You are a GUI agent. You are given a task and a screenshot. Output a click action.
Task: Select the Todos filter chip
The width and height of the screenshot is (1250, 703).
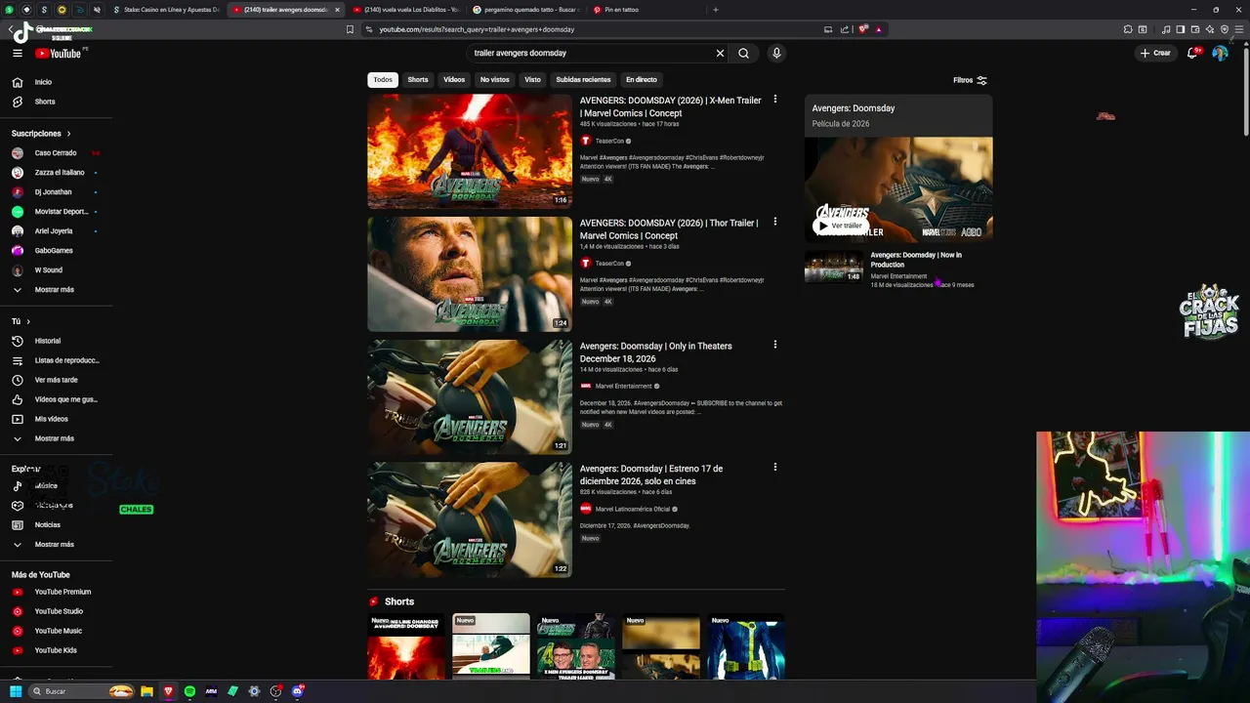coord(383,79)
